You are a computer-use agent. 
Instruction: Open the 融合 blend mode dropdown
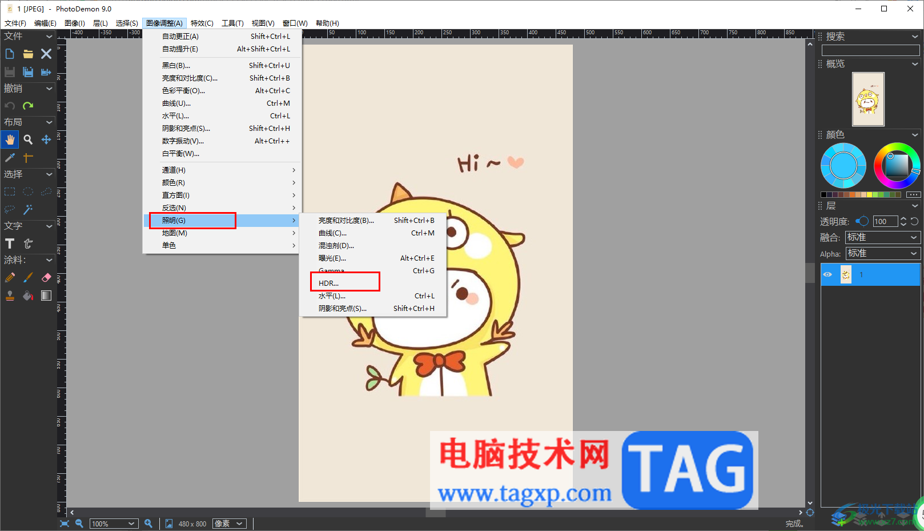point(882,237)
